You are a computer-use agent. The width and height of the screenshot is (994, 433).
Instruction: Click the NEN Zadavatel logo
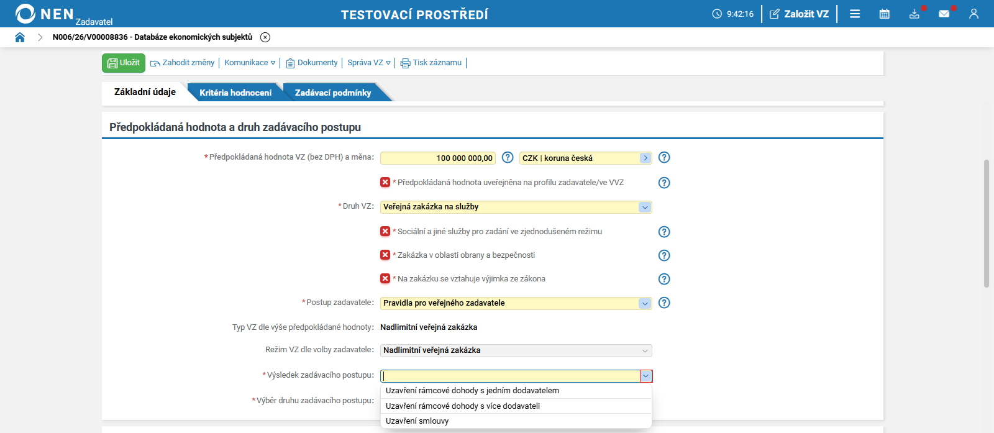click(x=63, y=14)
